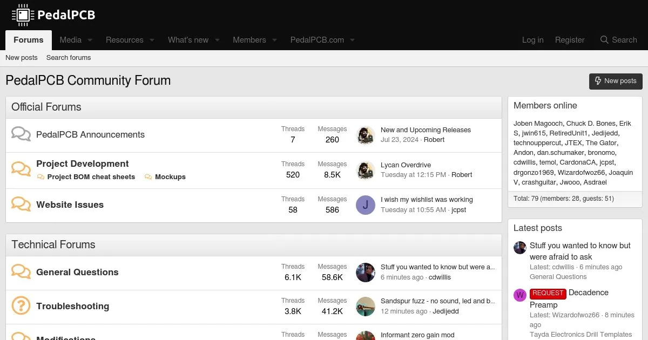Image resolution: width=648 pixels, height=340 pixels.
Task: Click member technouppercut in online list
Action: click(537, 143)
